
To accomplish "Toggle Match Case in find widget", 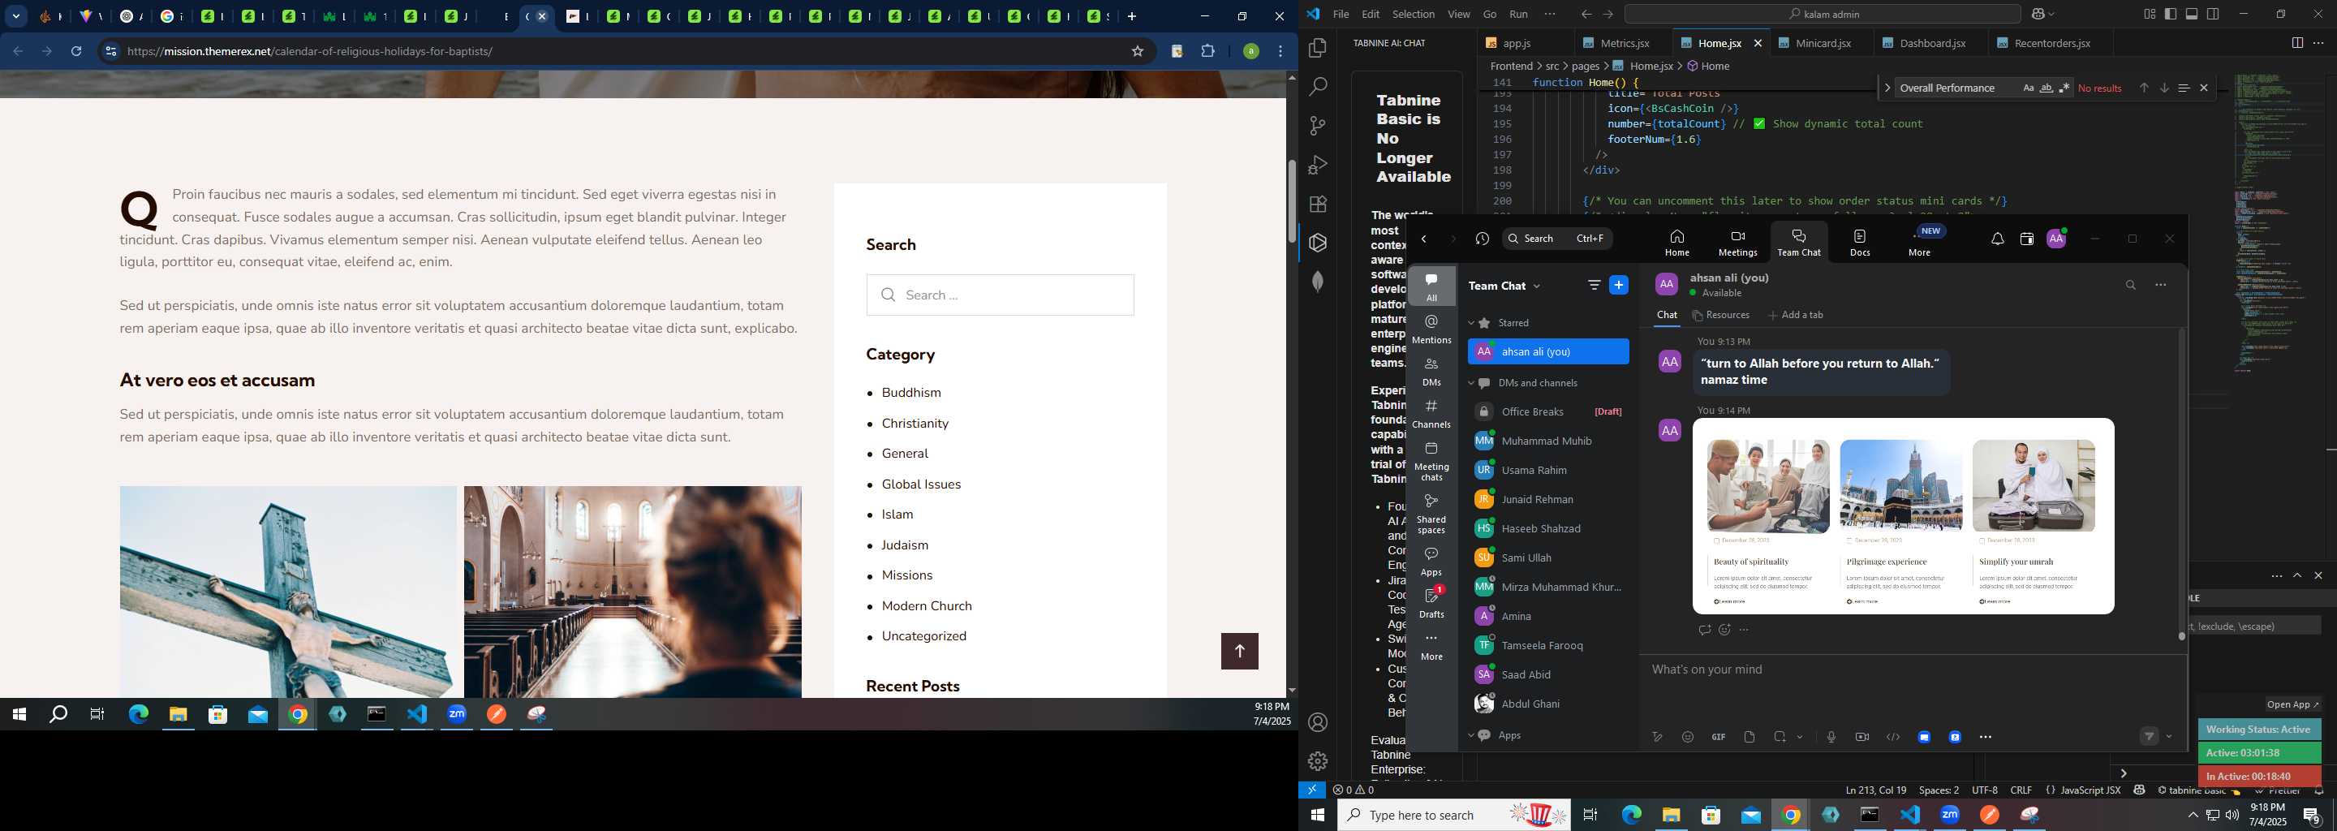I will pyautogui.click(x=2028, y=88).
